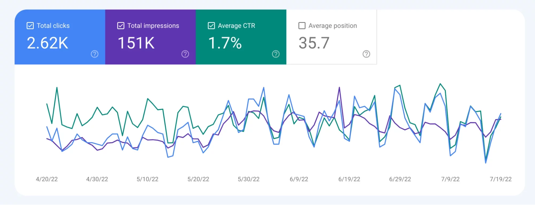
Task: Click the 7/9/22 date axis label
Action: (x=450, y=179)
